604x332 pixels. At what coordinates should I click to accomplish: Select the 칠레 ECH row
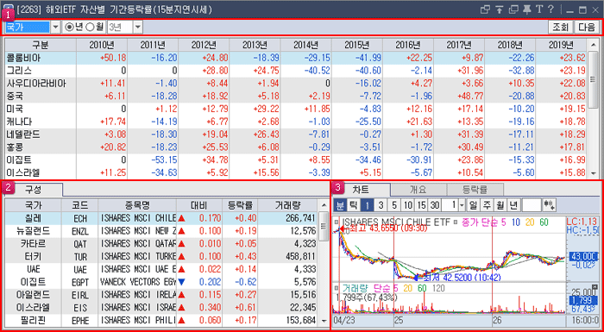161,218
